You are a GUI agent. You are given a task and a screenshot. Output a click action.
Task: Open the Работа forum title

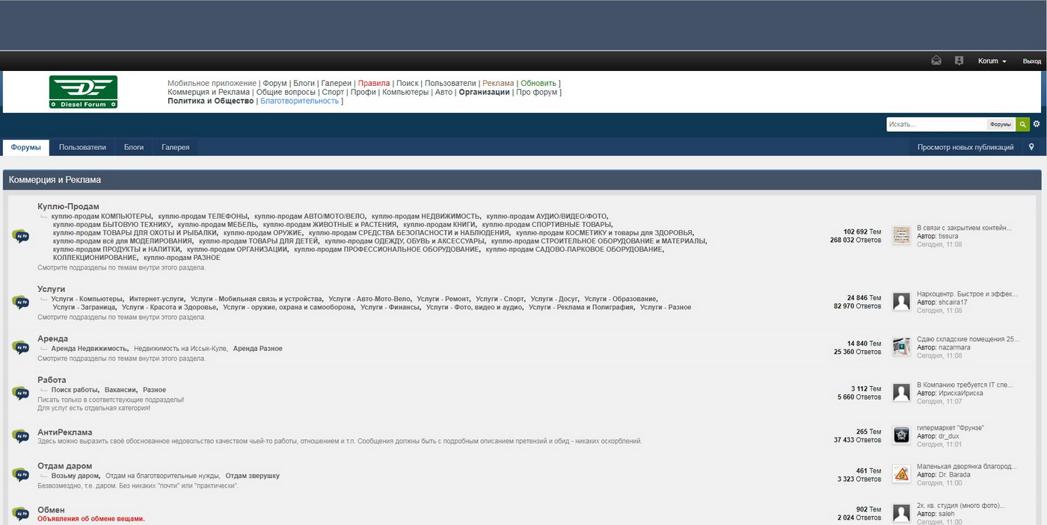(x=52, y=380)
